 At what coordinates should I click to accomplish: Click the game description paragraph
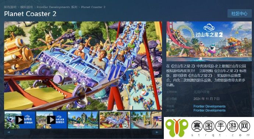[206, 76]
